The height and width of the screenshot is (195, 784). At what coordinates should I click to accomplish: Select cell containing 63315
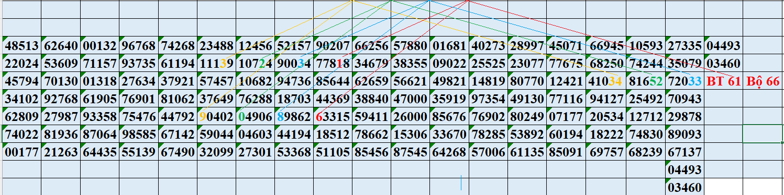point(333,117)
